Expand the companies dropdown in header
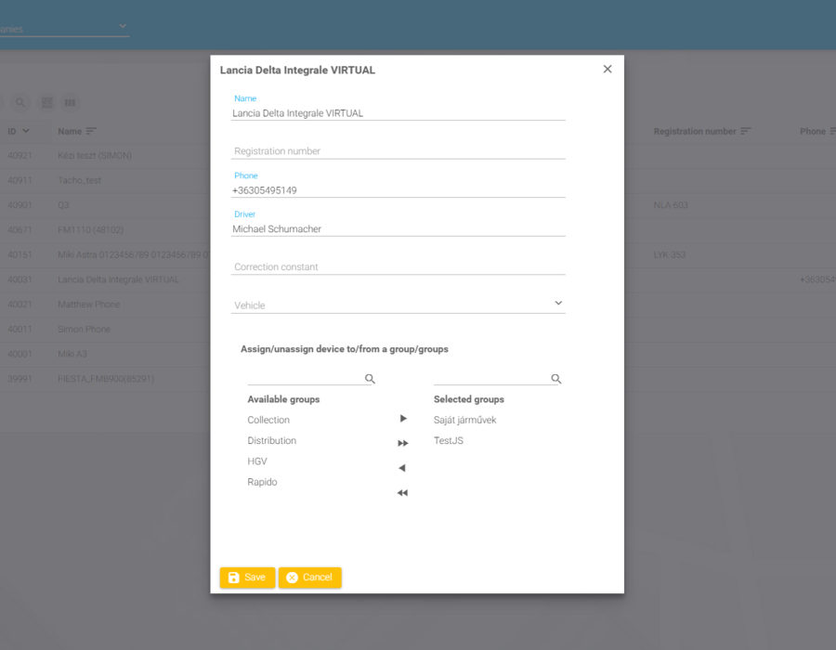 [x=123, y=26]
